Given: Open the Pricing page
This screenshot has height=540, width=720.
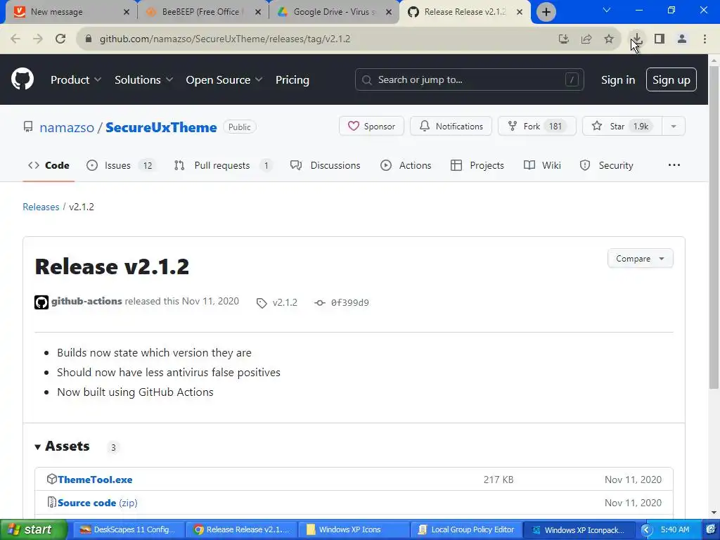Looking at the screenshot, I should pos(292,80).
